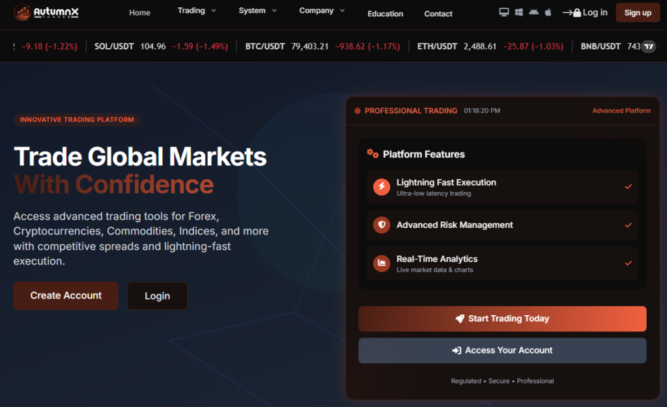The height and width of the screenshot is (407, 667).
Task: Select the Windows download icon
Action: coord(518,12)
